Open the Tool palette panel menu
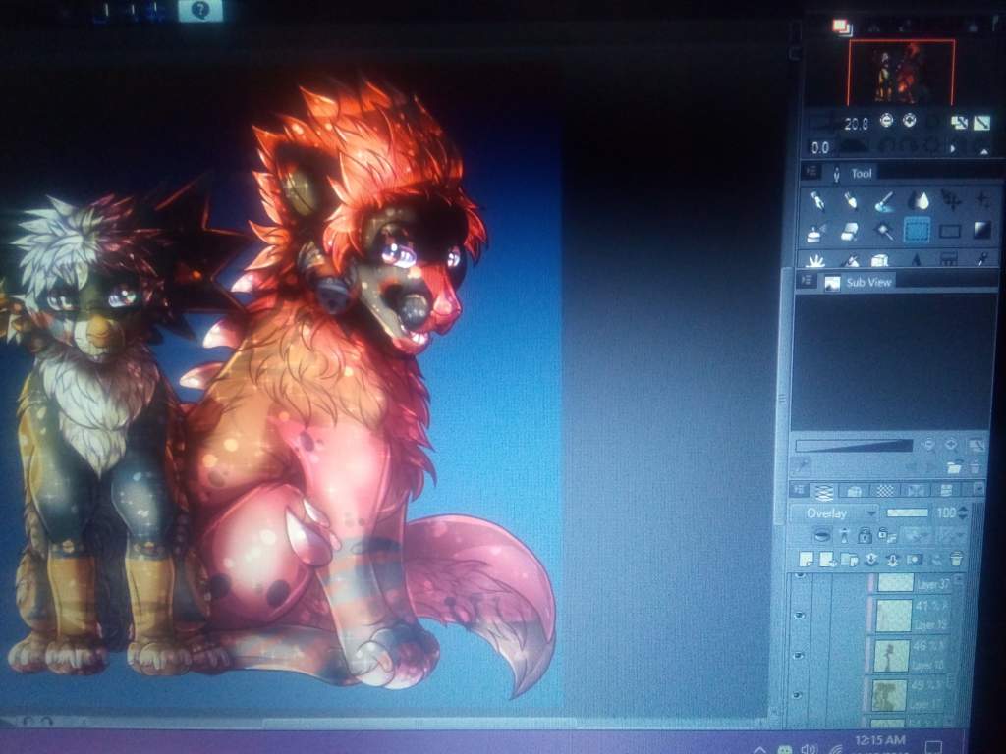1006x754 pixels. pos(810,172)
